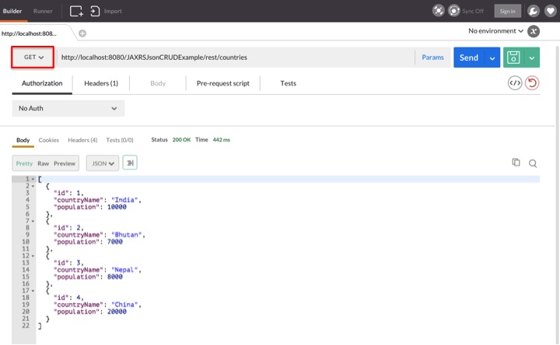560x345 pixels.
Task: Select Preview response view
Action: pos(65,163)
